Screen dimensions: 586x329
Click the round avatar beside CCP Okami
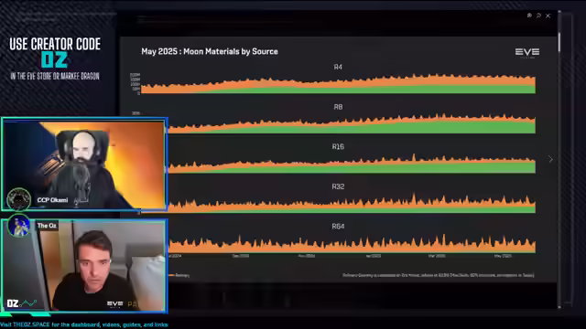coord(18,199)
